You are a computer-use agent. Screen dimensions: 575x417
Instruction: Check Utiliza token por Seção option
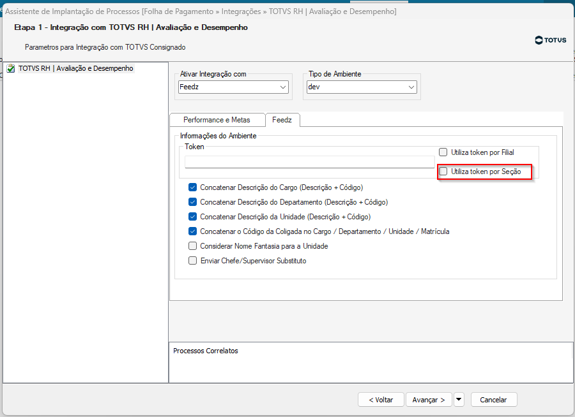pyautogui.click(x=443, y=172)
